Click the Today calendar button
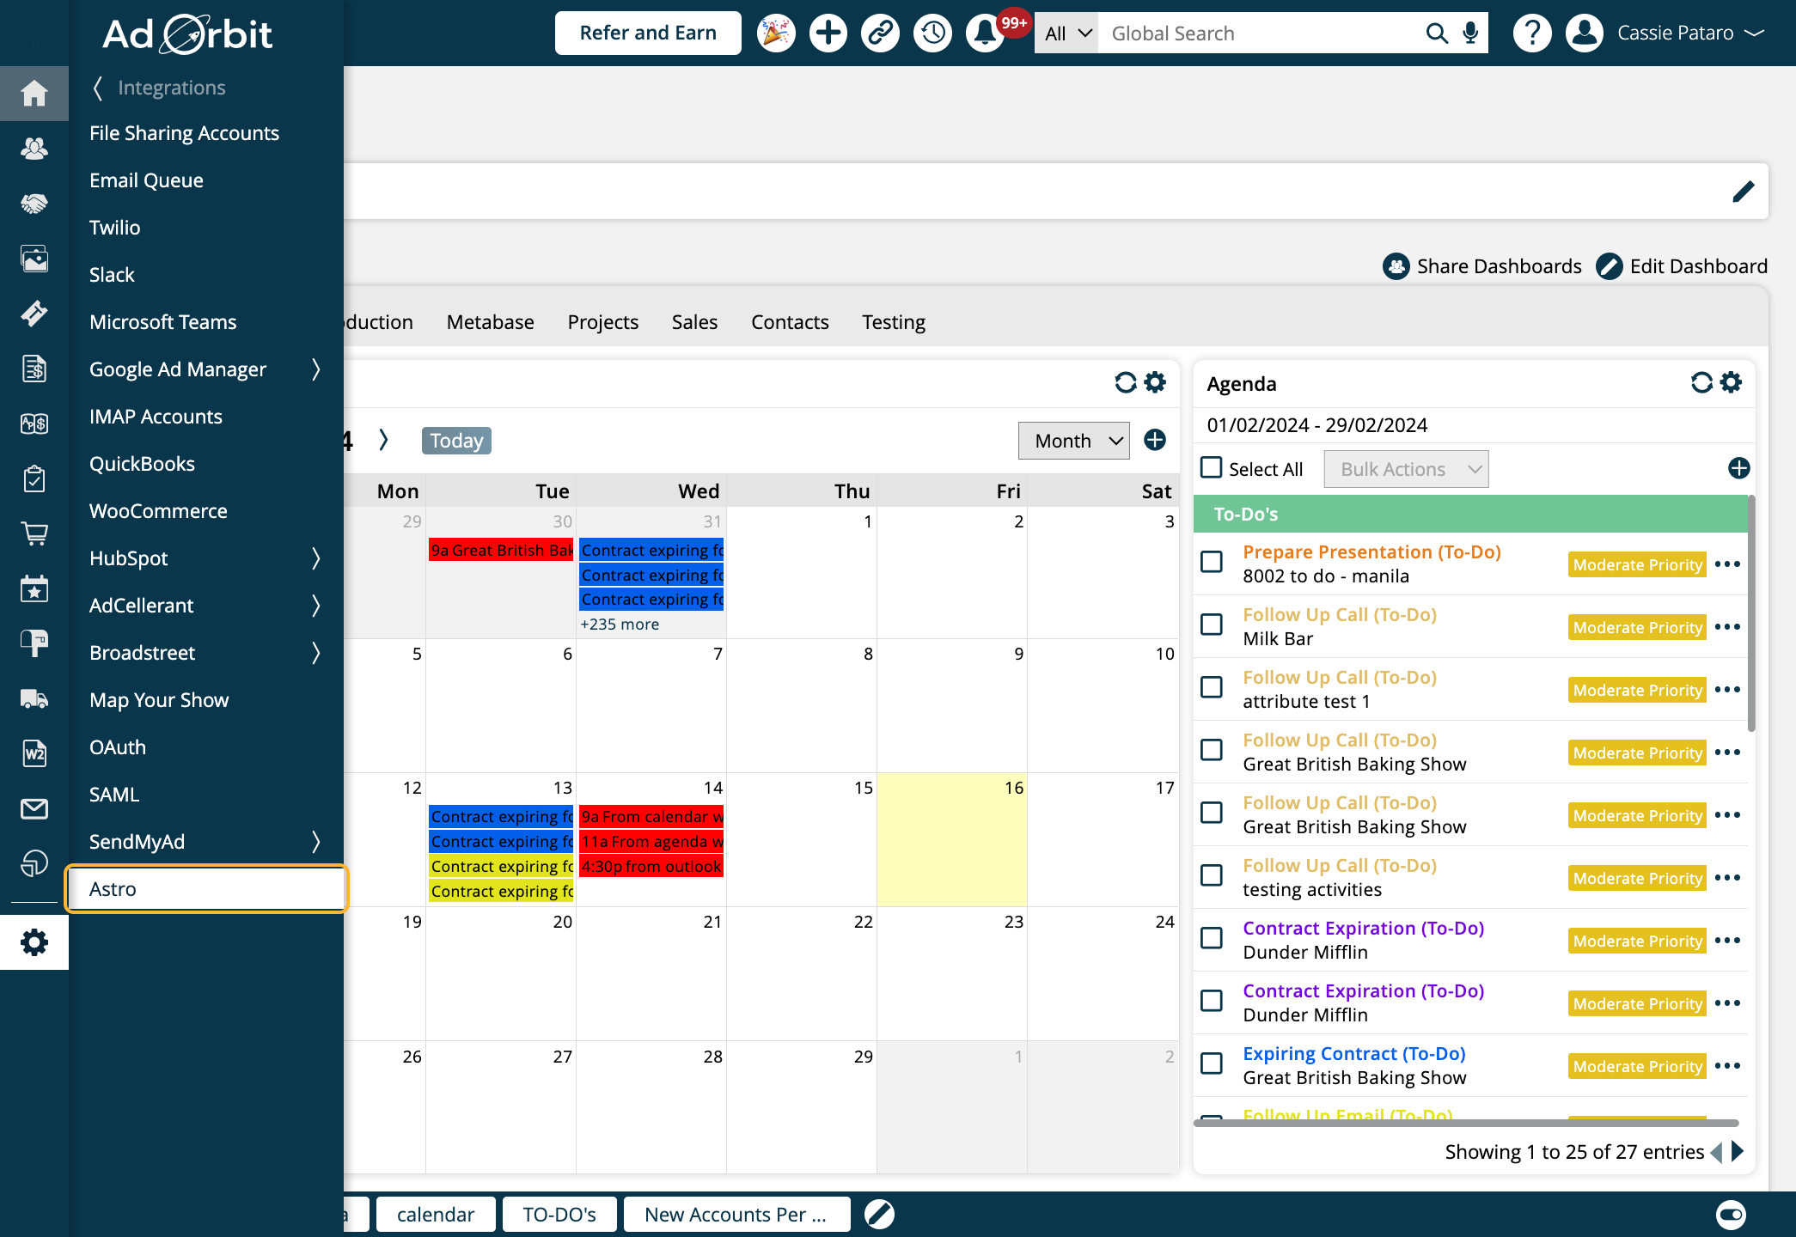This screenshot has width=1796, height=1237. 456,441
